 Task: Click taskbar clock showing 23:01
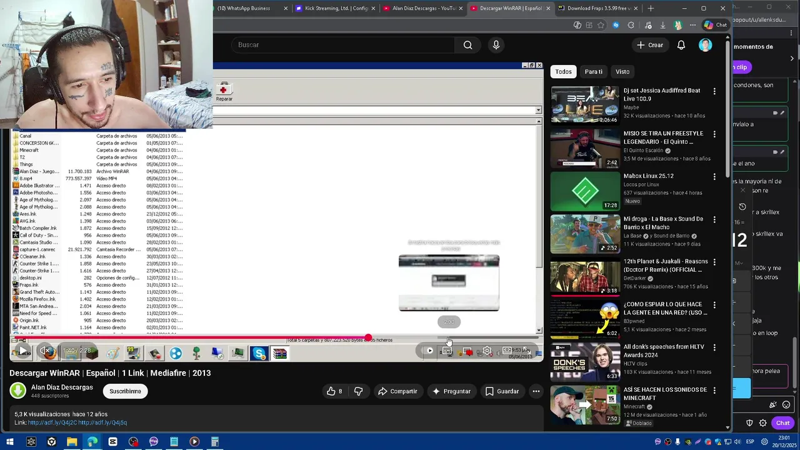pos(783,442)
